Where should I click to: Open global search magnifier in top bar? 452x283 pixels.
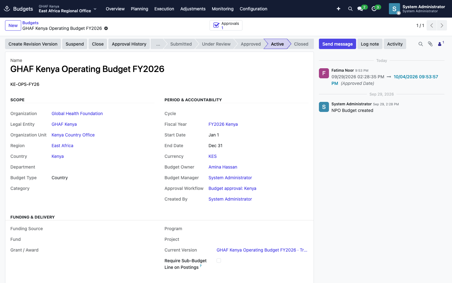(x=350, y=9)
